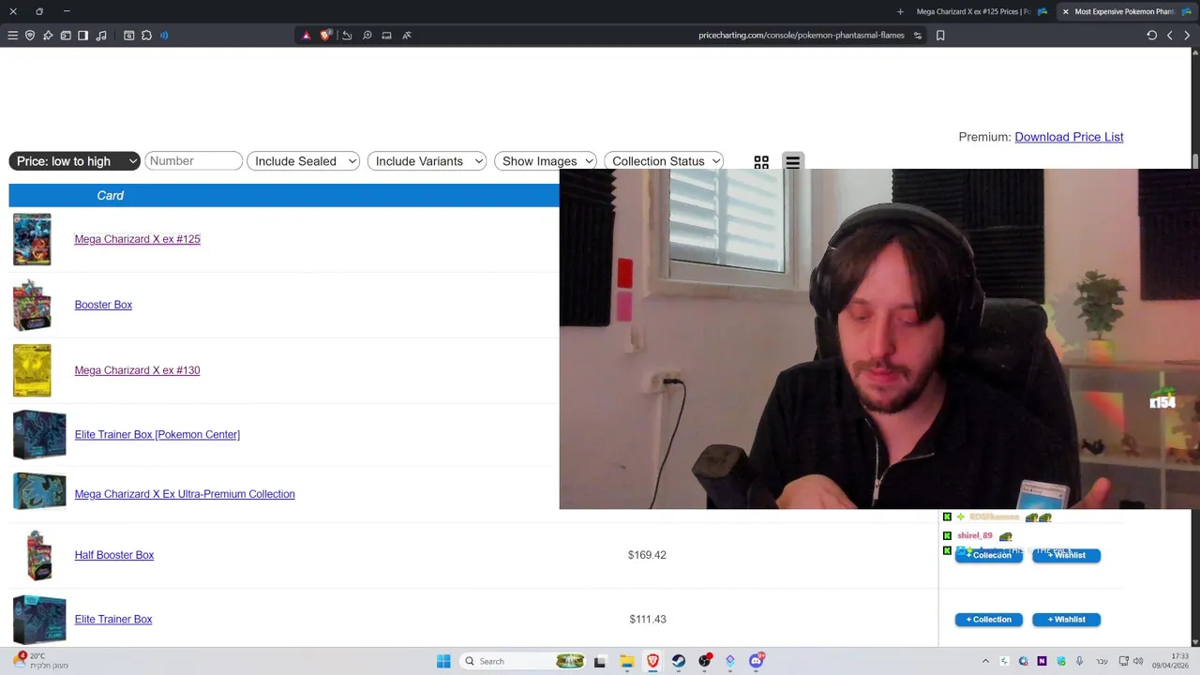Open Mega Charizard X ex #130 link
Screen dimensions: 1200x675
137,370
